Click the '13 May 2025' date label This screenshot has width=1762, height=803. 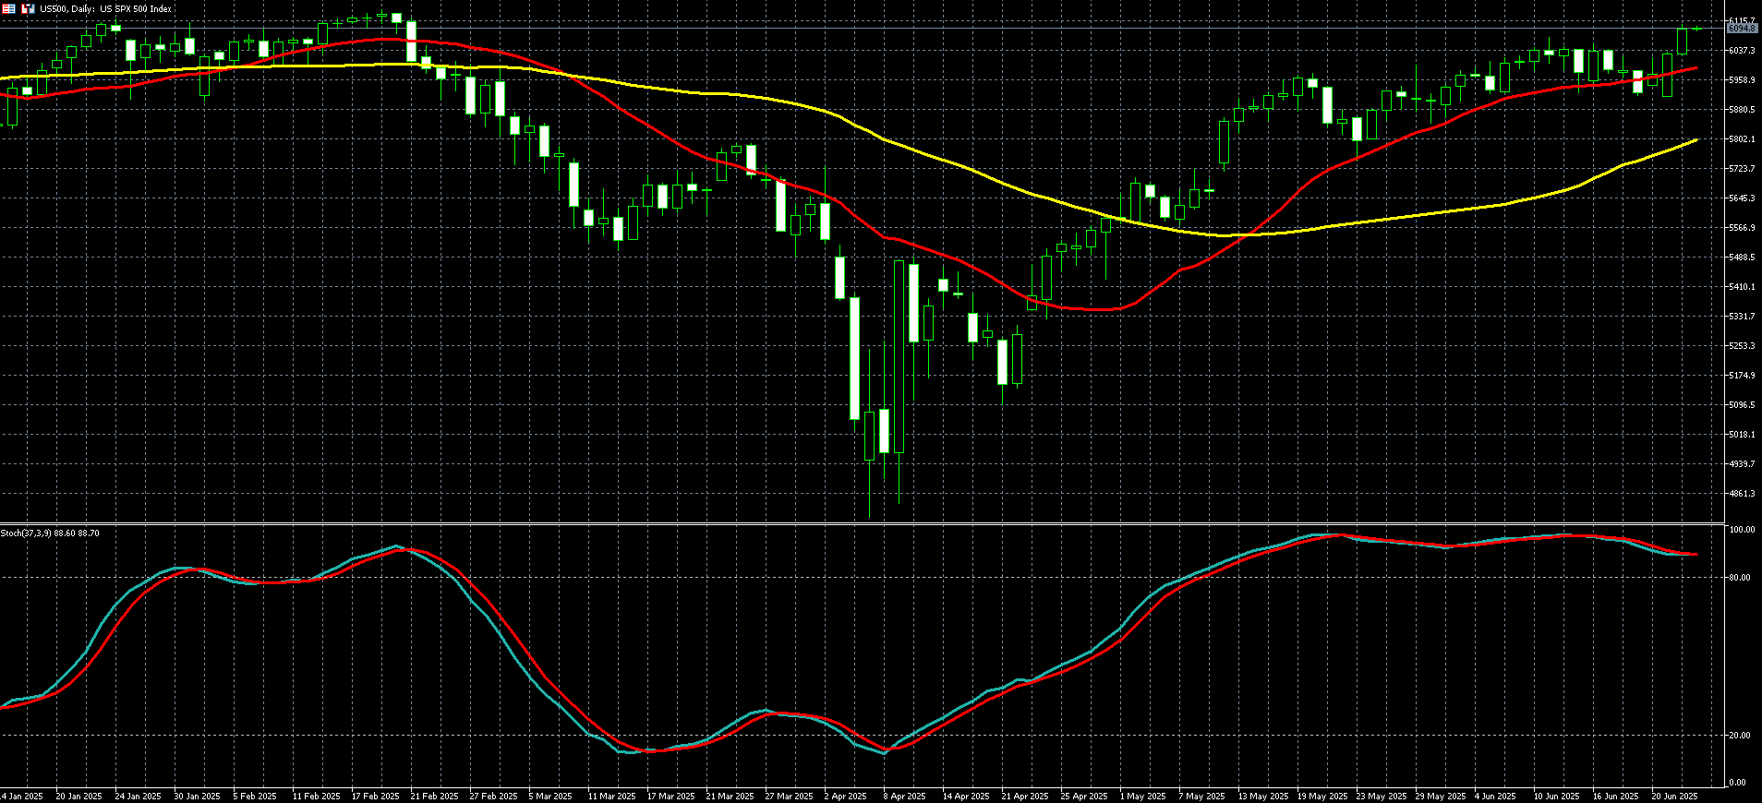(x=1262, y=796)
